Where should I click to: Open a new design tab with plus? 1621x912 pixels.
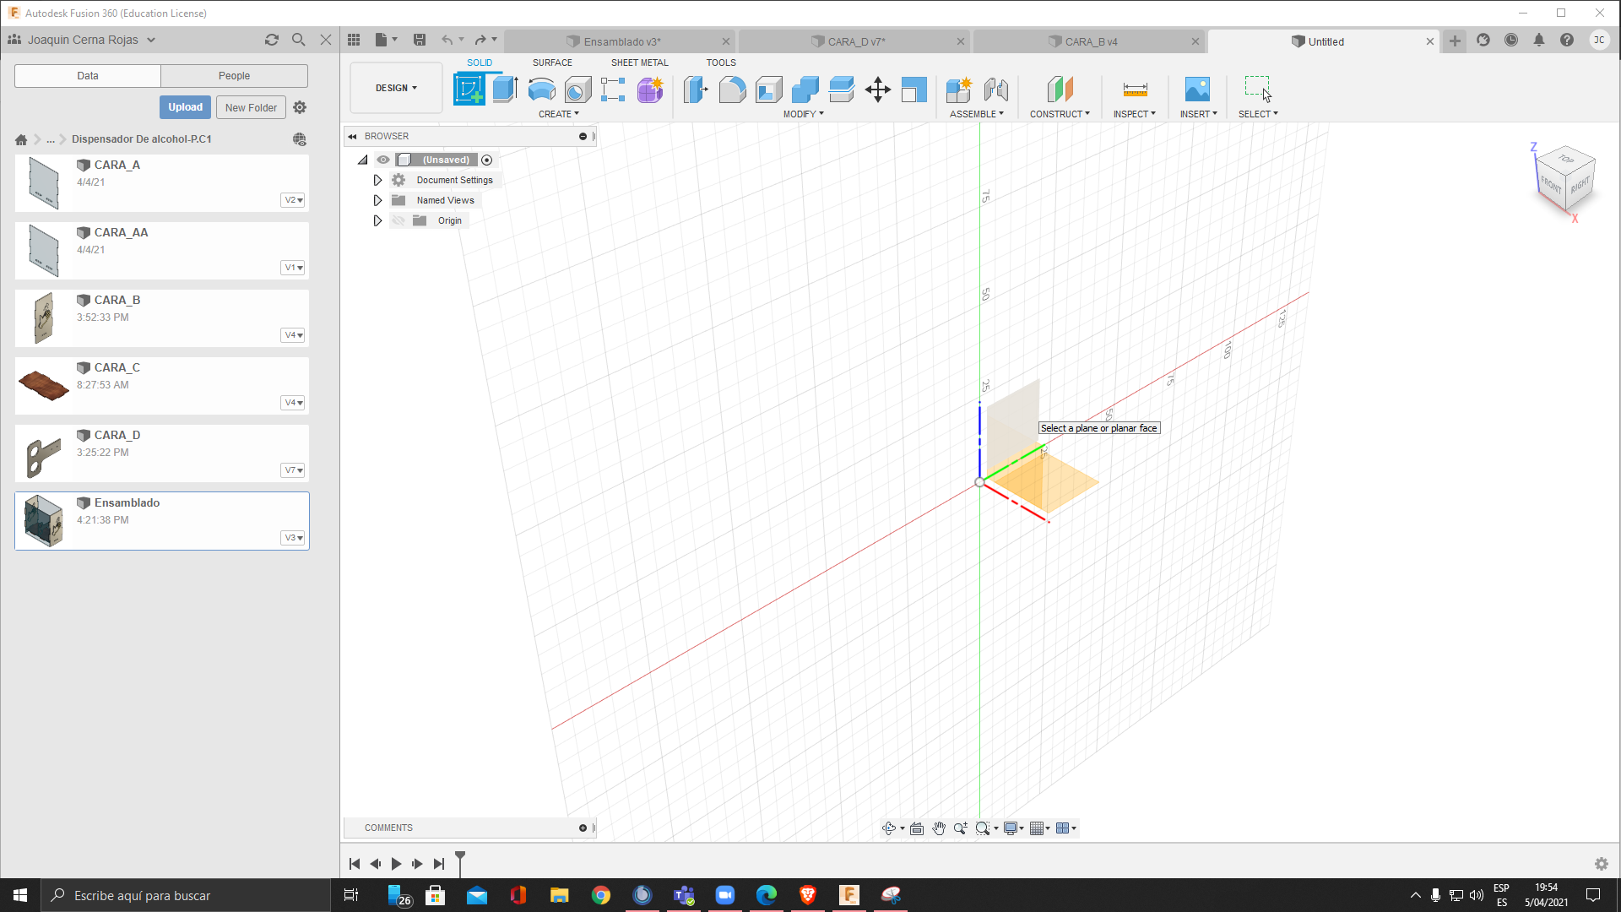[1455, 41]
